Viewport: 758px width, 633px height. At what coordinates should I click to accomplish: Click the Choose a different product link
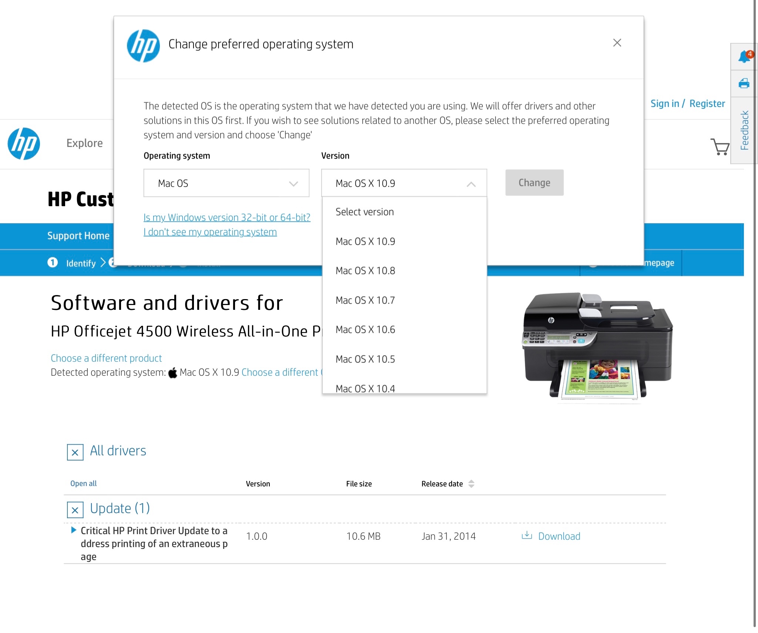[106, 358]
